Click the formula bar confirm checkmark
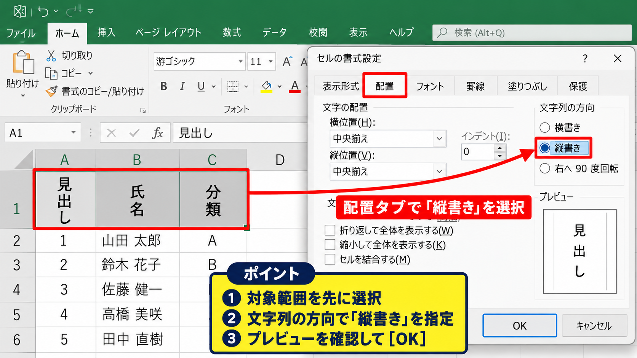This screenshot has width=637, height=358. (x=134, y=133)
